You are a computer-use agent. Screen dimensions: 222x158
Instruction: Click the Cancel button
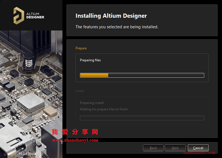pos(198,148)
